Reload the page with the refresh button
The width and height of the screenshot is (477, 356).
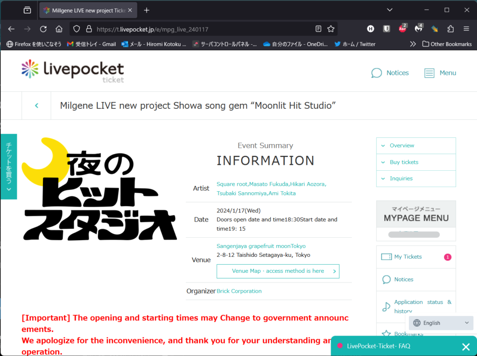point(43,29)
